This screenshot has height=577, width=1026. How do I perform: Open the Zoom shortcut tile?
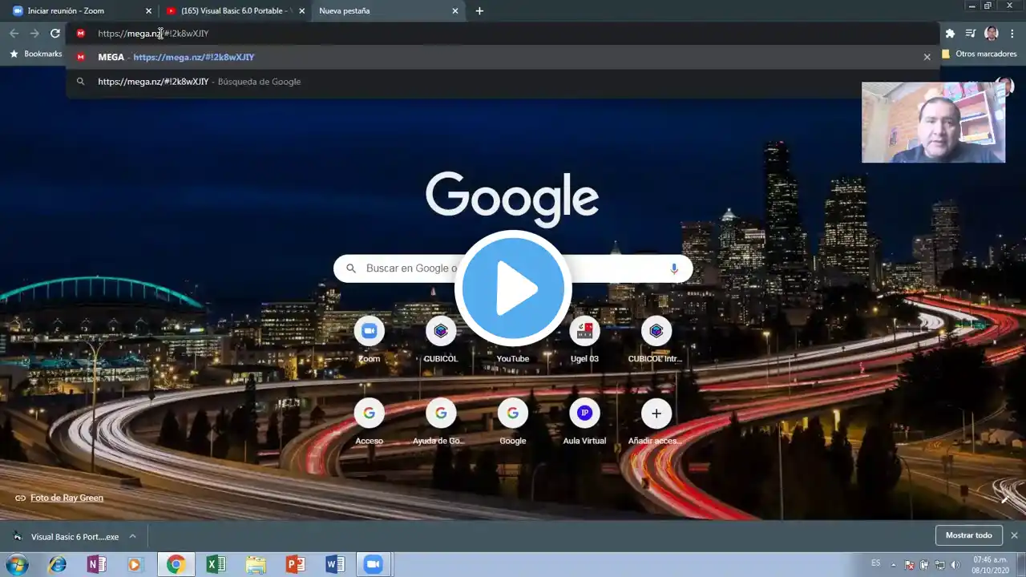tap(369, 331)
